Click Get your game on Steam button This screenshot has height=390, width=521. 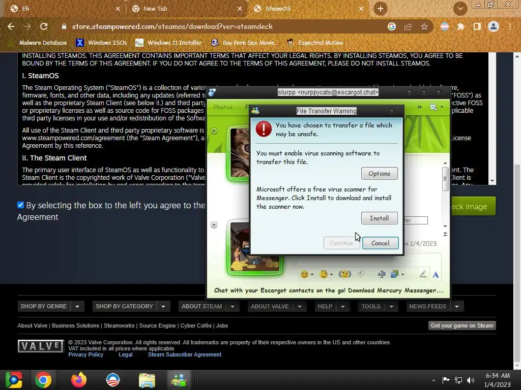pos(462,326)
